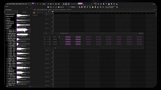Toggle loop recording icon
The width and height of the screenshot is (161, 90).
click(x=59, y=4)
